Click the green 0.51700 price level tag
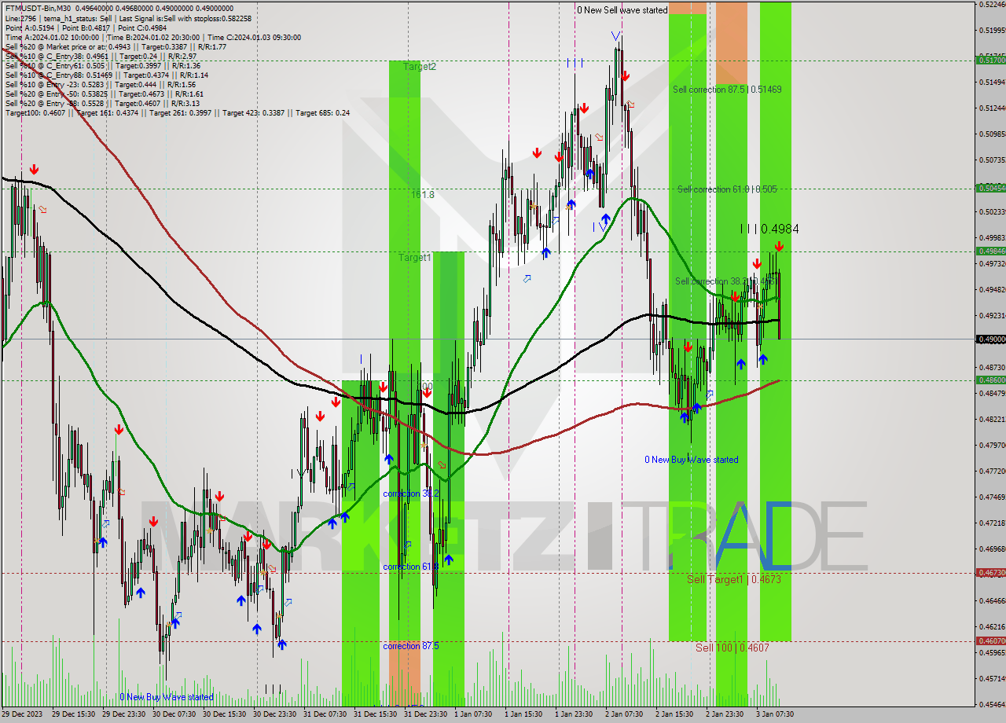Screen dimensions: 1006x723 (990, 60)
